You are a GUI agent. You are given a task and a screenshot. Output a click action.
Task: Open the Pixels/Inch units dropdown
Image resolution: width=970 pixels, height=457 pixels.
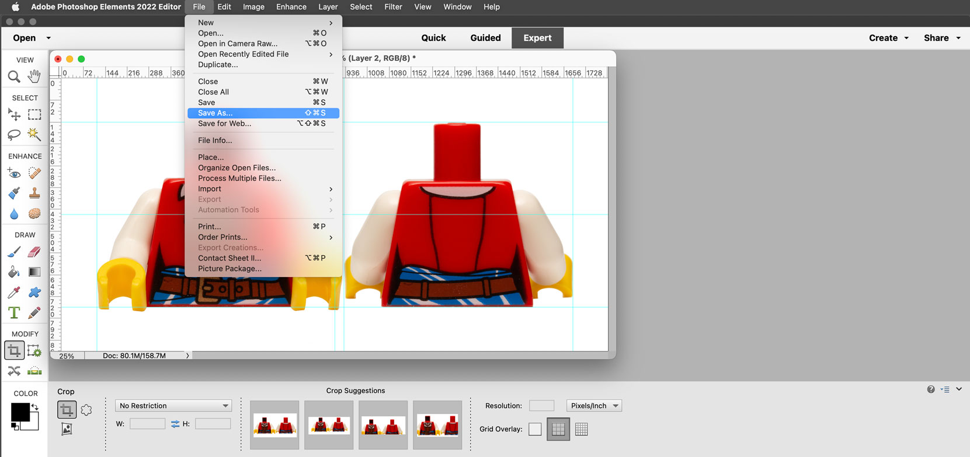[594, 406]
